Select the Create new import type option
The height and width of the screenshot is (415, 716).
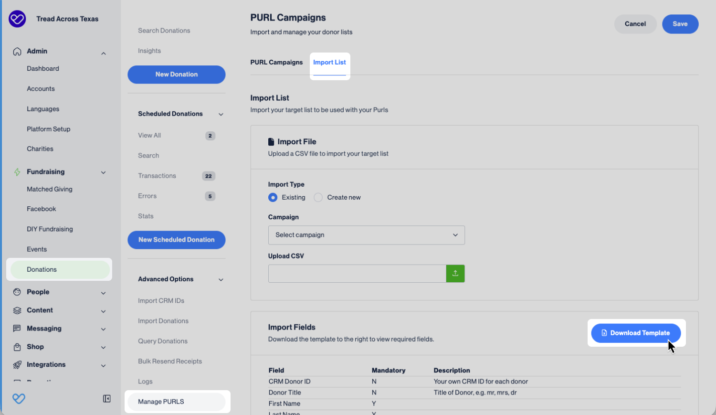pyautogui.click(x=318, y=198)
